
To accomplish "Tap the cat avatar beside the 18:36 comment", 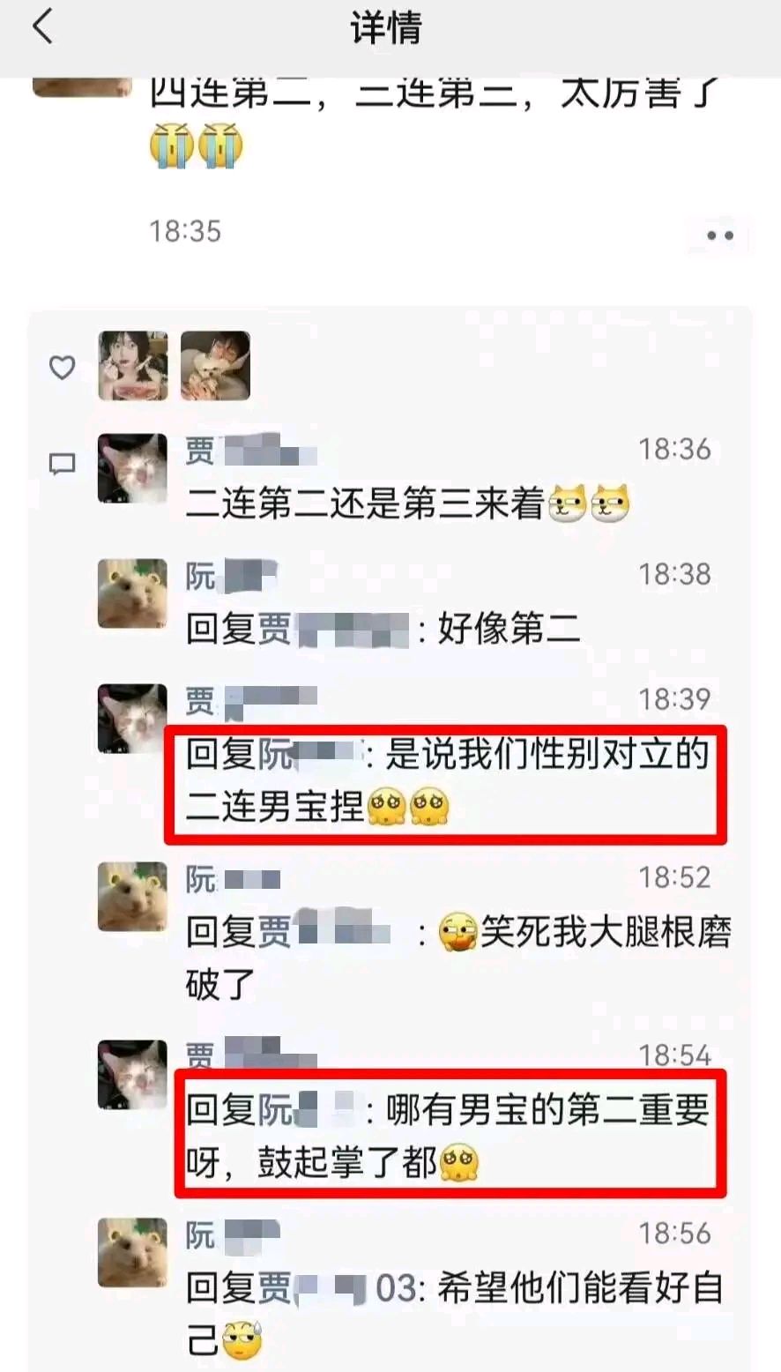I will [x=132, y=468].
